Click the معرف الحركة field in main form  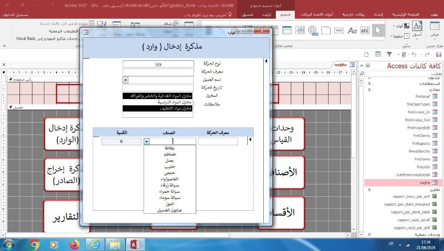(x=158, y=72)
